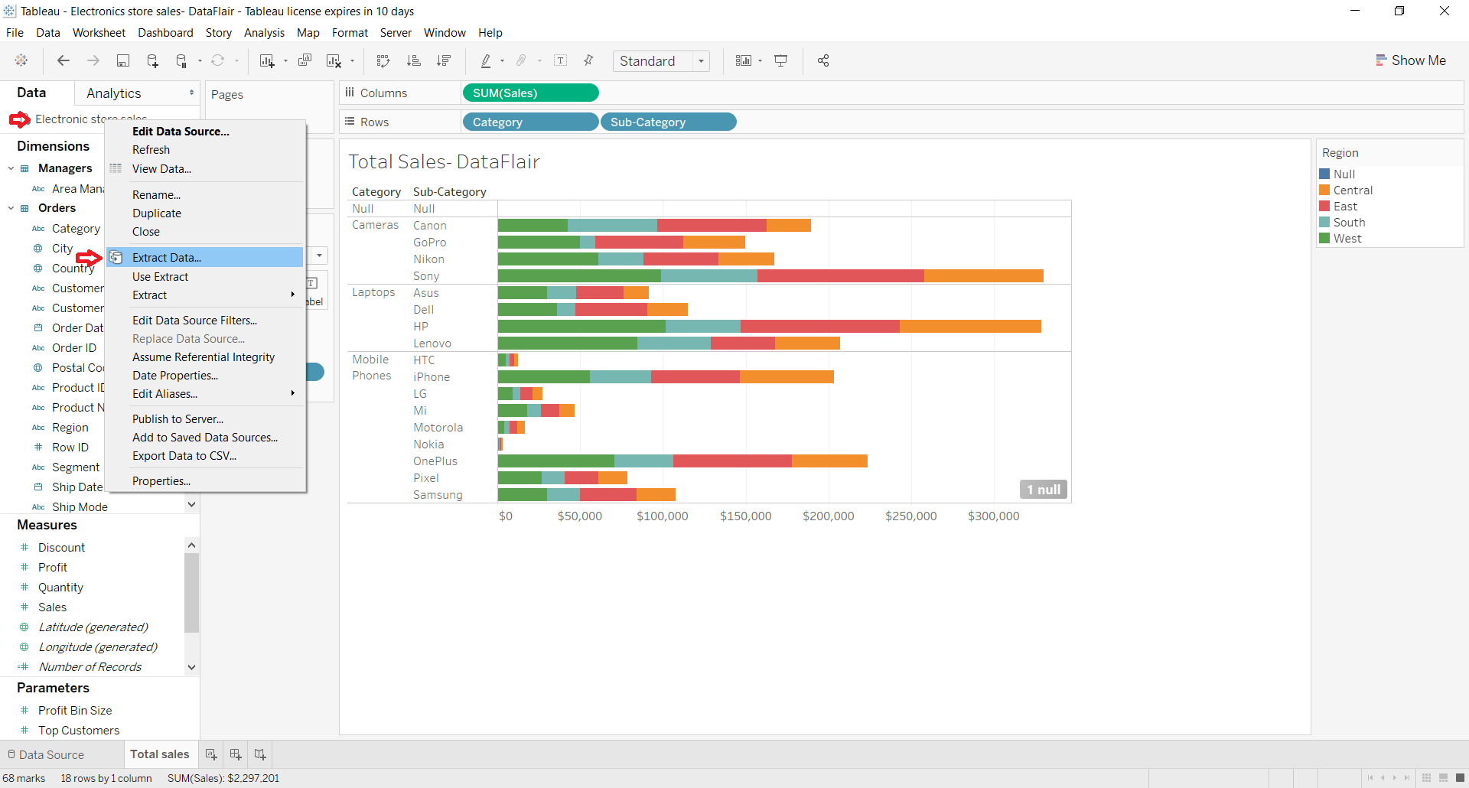
Task: Undo with the back arrow icon
Action: click(x=64, y=60)
